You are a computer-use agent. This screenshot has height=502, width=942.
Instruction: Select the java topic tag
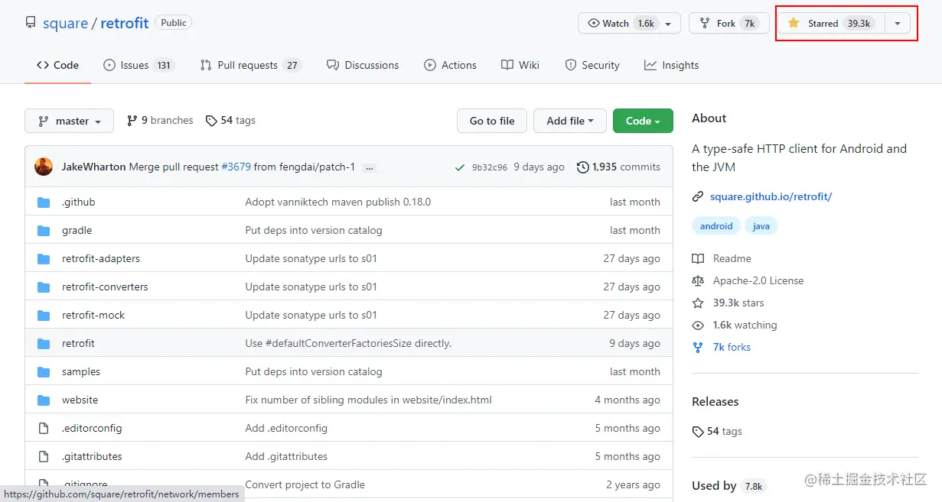tap(761, 226)
